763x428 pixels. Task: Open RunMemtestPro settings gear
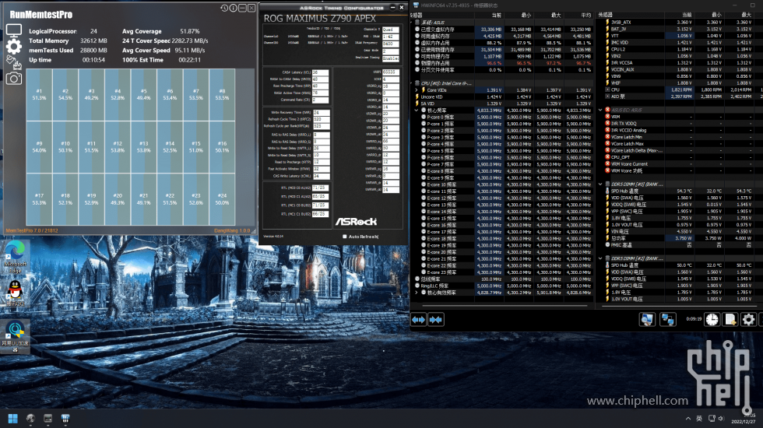(14, 47)
